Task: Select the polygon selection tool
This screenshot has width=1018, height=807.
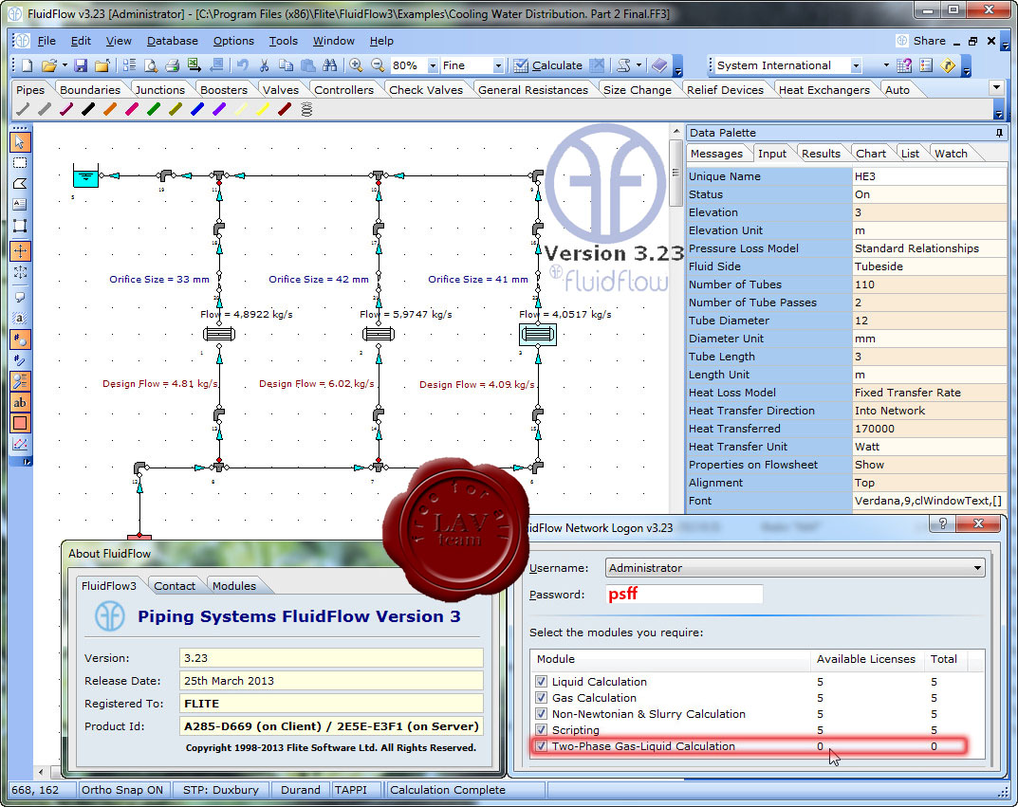Action: 20,184
